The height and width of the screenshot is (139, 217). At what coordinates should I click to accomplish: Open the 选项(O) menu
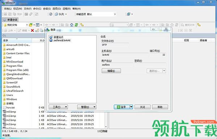57,9
